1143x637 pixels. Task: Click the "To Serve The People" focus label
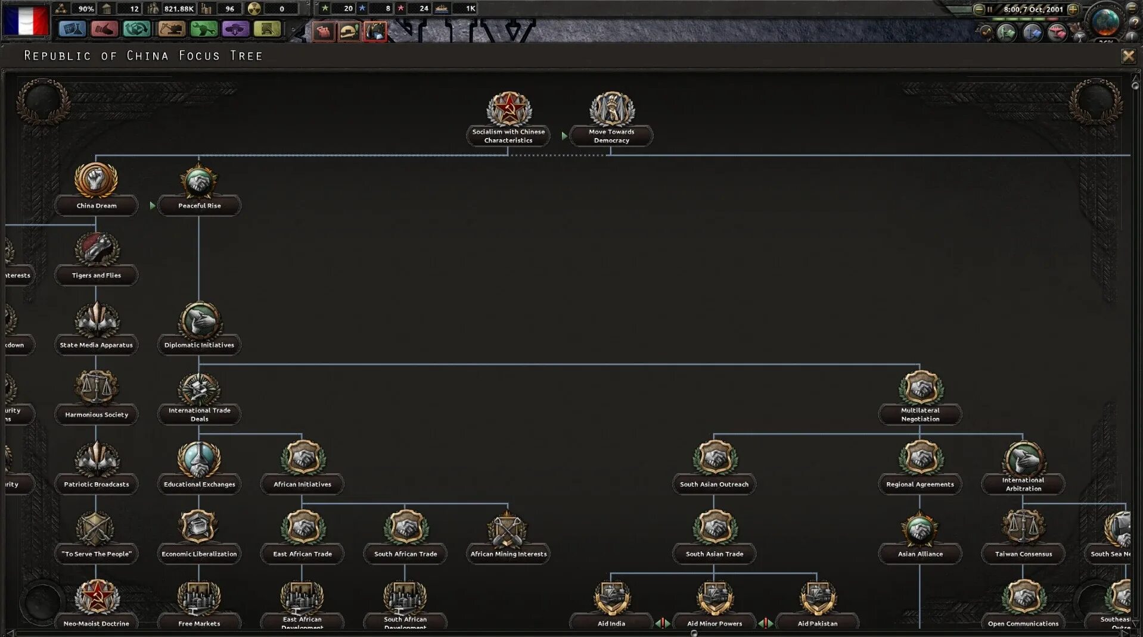click(x=96, y=554)
